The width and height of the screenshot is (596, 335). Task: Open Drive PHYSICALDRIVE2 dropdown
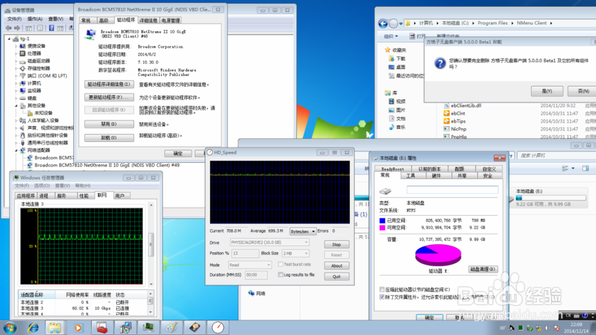tap(269, 242)
